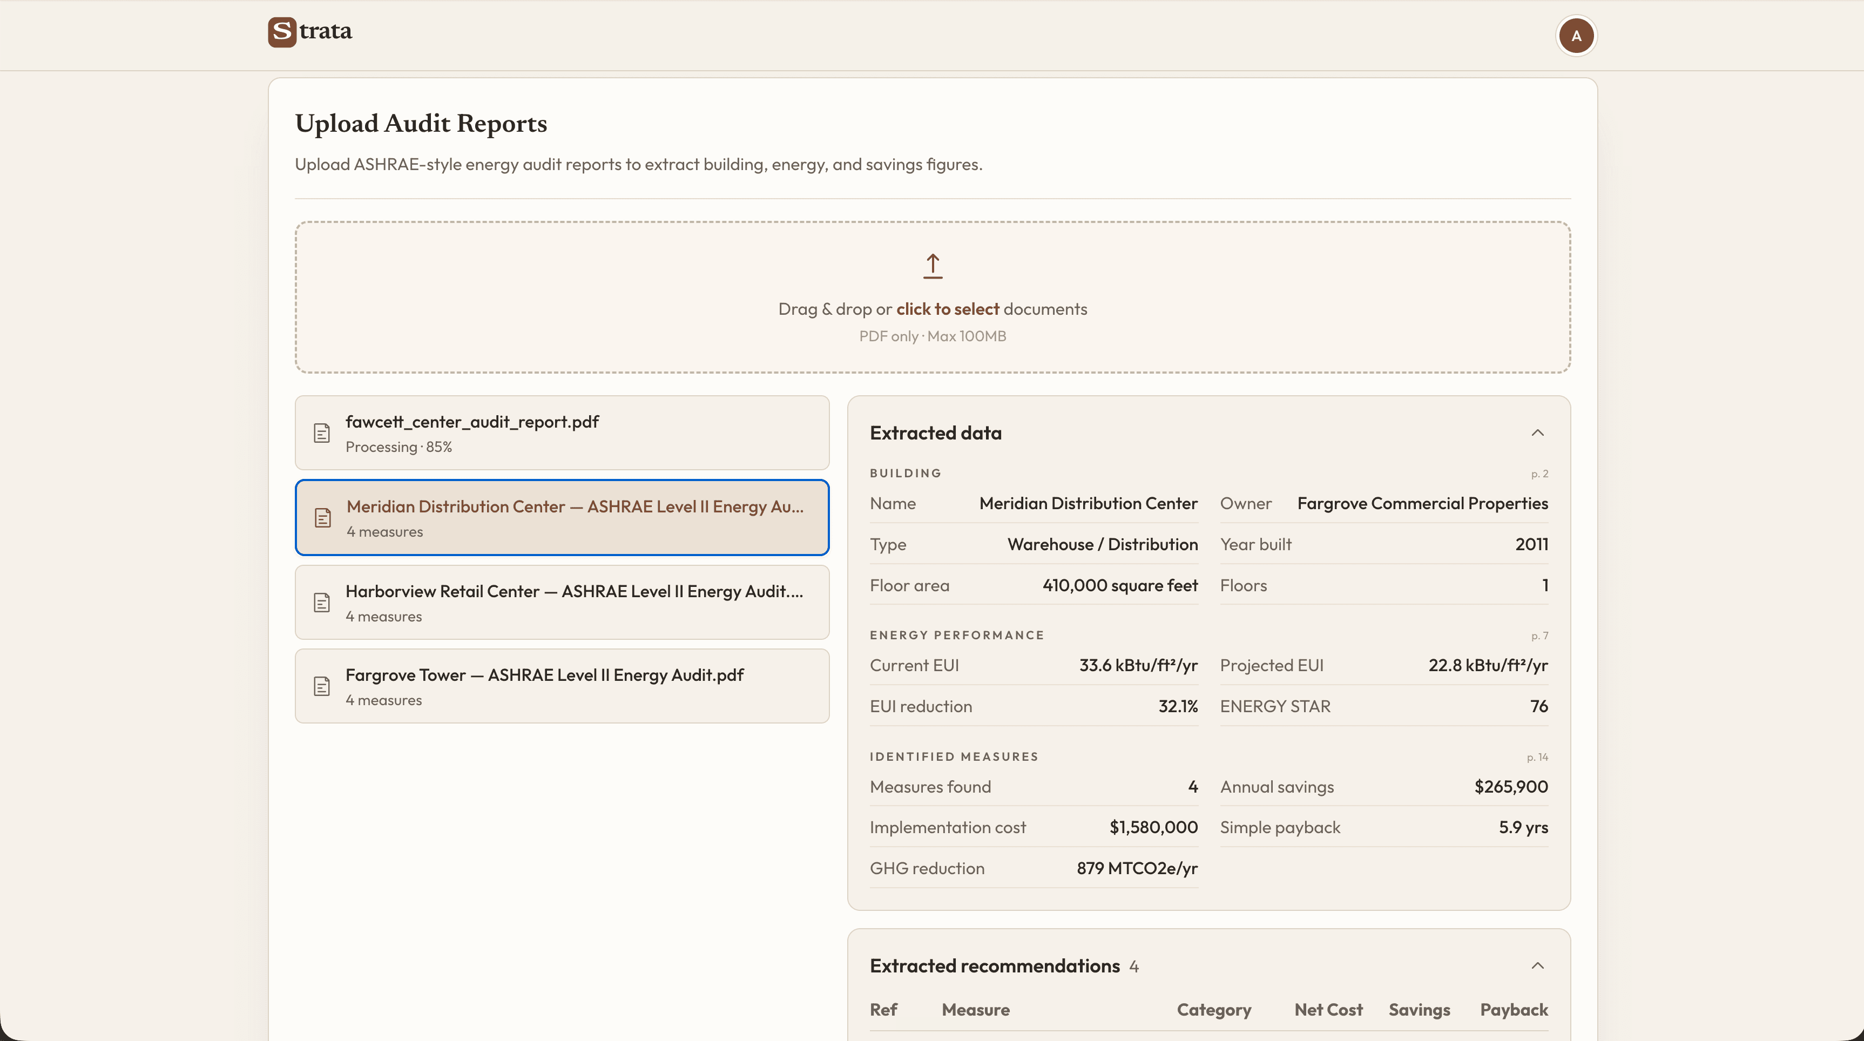Click the document icon beside Harborview Retail Center
This screenshot has width=1864, height=1041.
click(322, 603)
